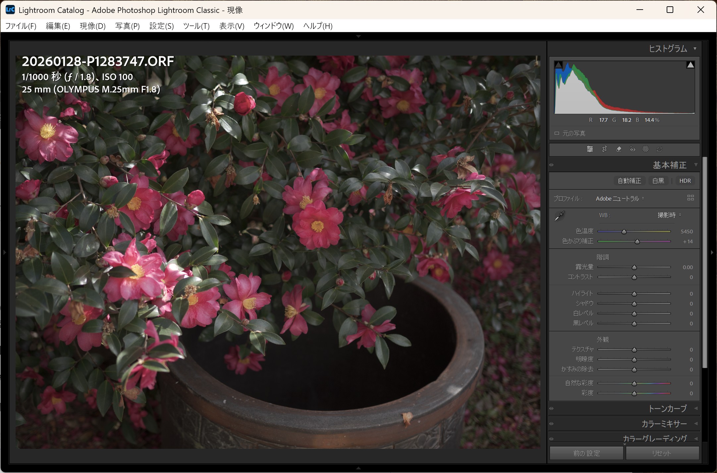Toggle highlight clipping indicator in histogram
This screenshot has width=717, height=473.
point(690,65)
